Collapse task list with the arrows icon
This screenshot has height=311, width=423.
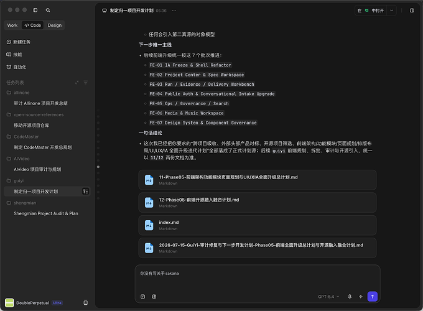(77, 82)
